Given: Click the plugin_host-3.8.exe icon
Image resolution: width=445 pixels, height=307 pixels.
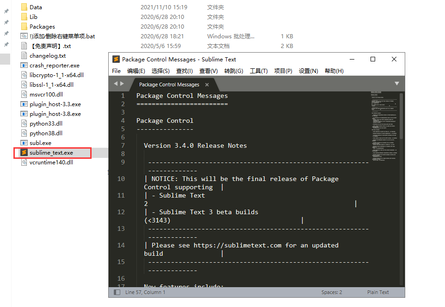Looking at the screenshot, I should (24, 114).
